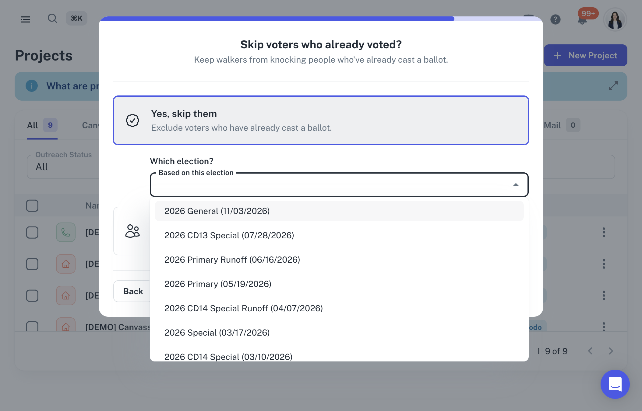Screen dimensions: 642x411
Task: Check the checkbox for the phone project row
Action: tap(32, 233)
